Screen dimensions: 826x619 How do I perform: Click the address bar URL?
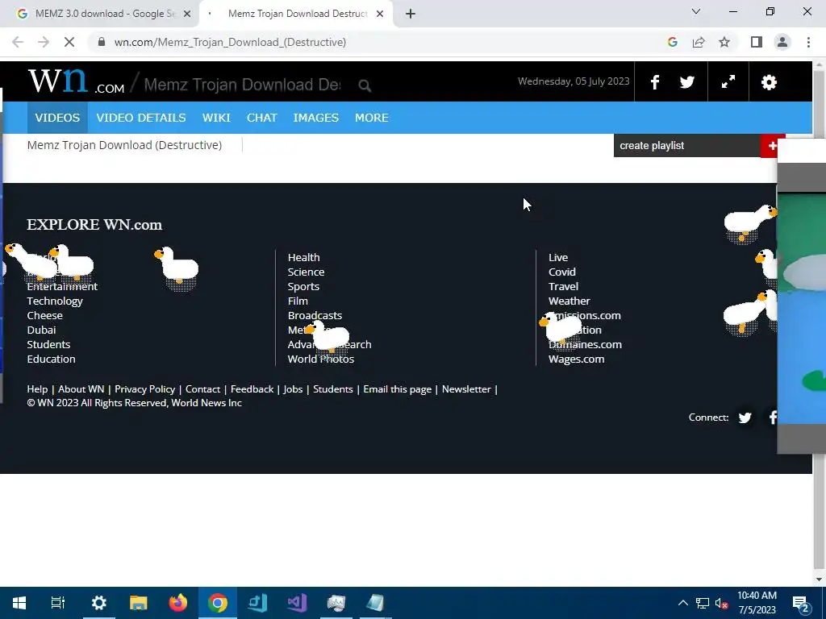230,42
